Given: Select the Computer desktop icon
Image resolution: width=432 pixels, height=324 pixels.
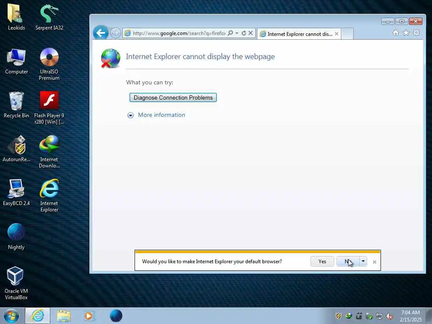Looking at the screenshot, I should coord(16,61).
